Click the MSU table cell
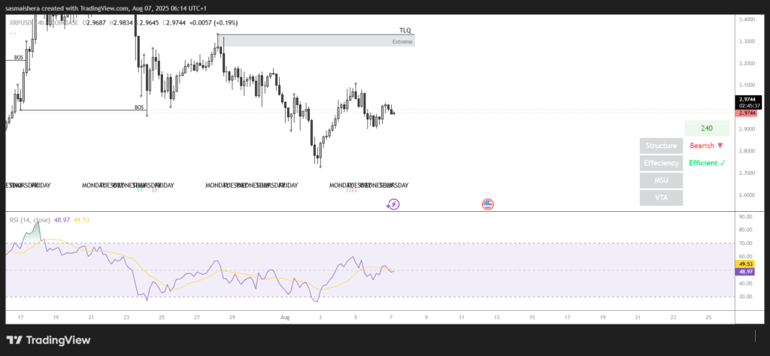The height and width of the screenshot is (356, 770). (x=661, y=180)
